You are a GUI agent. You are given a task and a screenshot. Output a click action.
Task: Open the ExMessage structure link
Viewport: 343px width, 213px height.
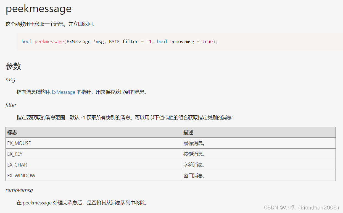tap(63, 92)
